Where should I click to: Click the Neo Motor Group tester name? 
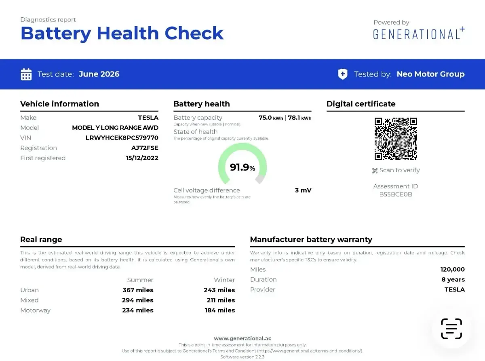pyautogui.click(x=431, y=74)
